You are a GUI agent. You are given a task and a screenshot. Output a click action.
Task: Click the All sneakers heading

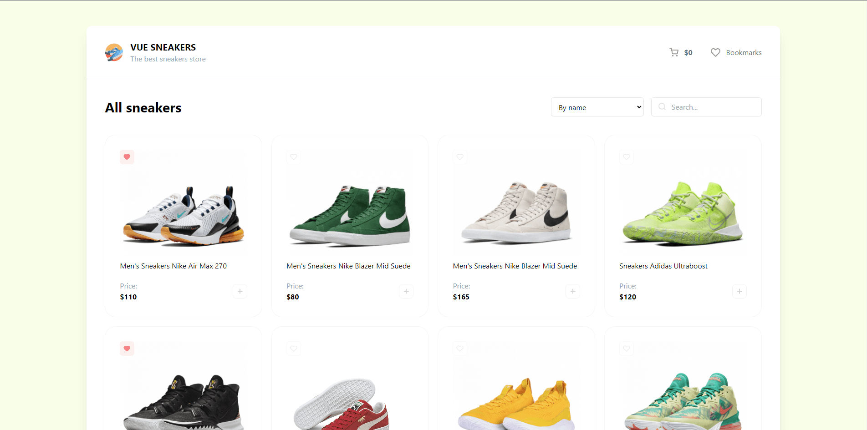(x=143, y=108)
